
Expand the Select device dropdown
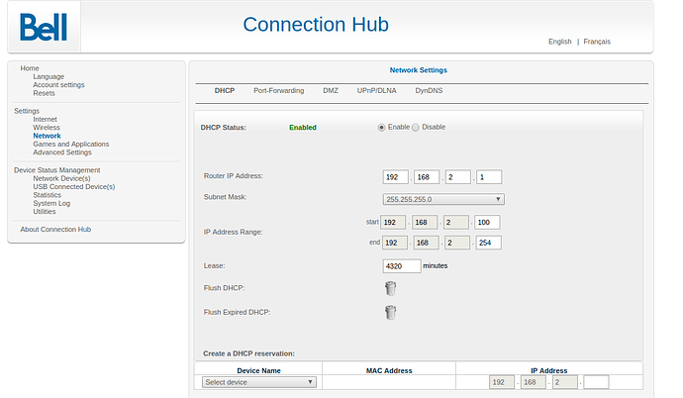coord(258,381)
